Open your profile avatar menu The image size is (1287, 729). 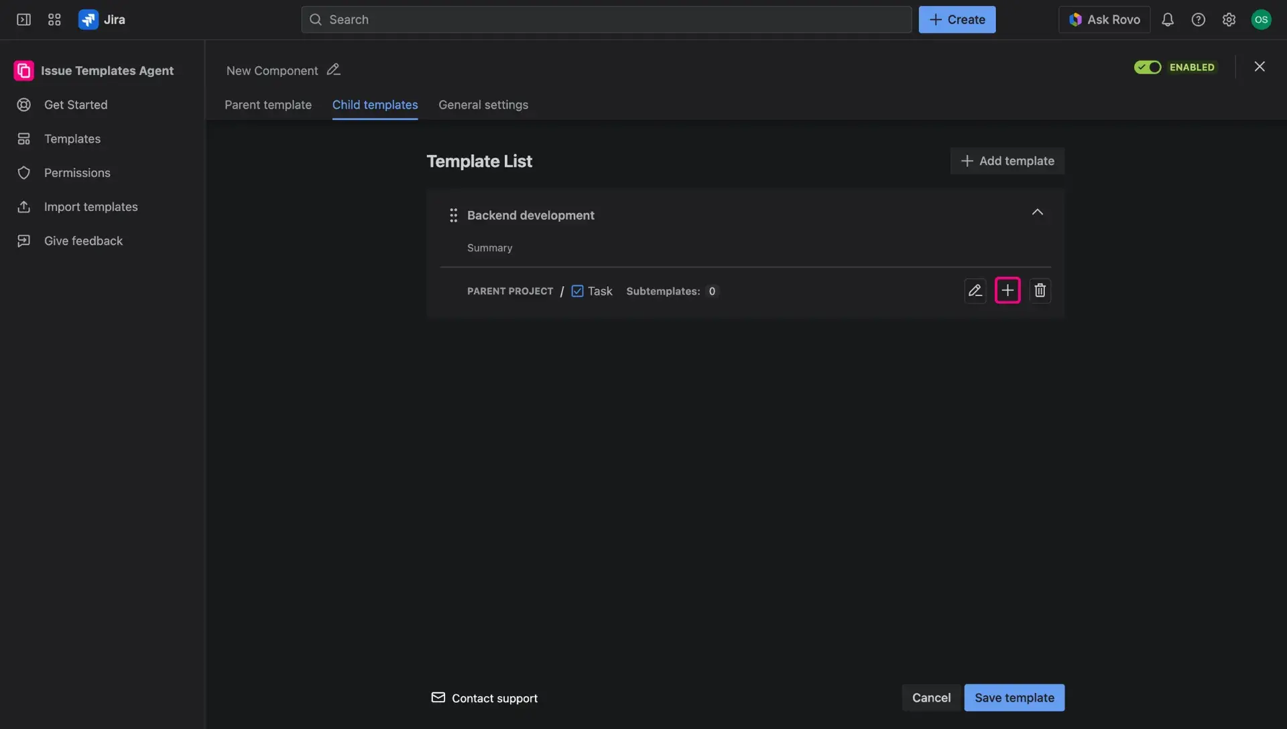1262,19
